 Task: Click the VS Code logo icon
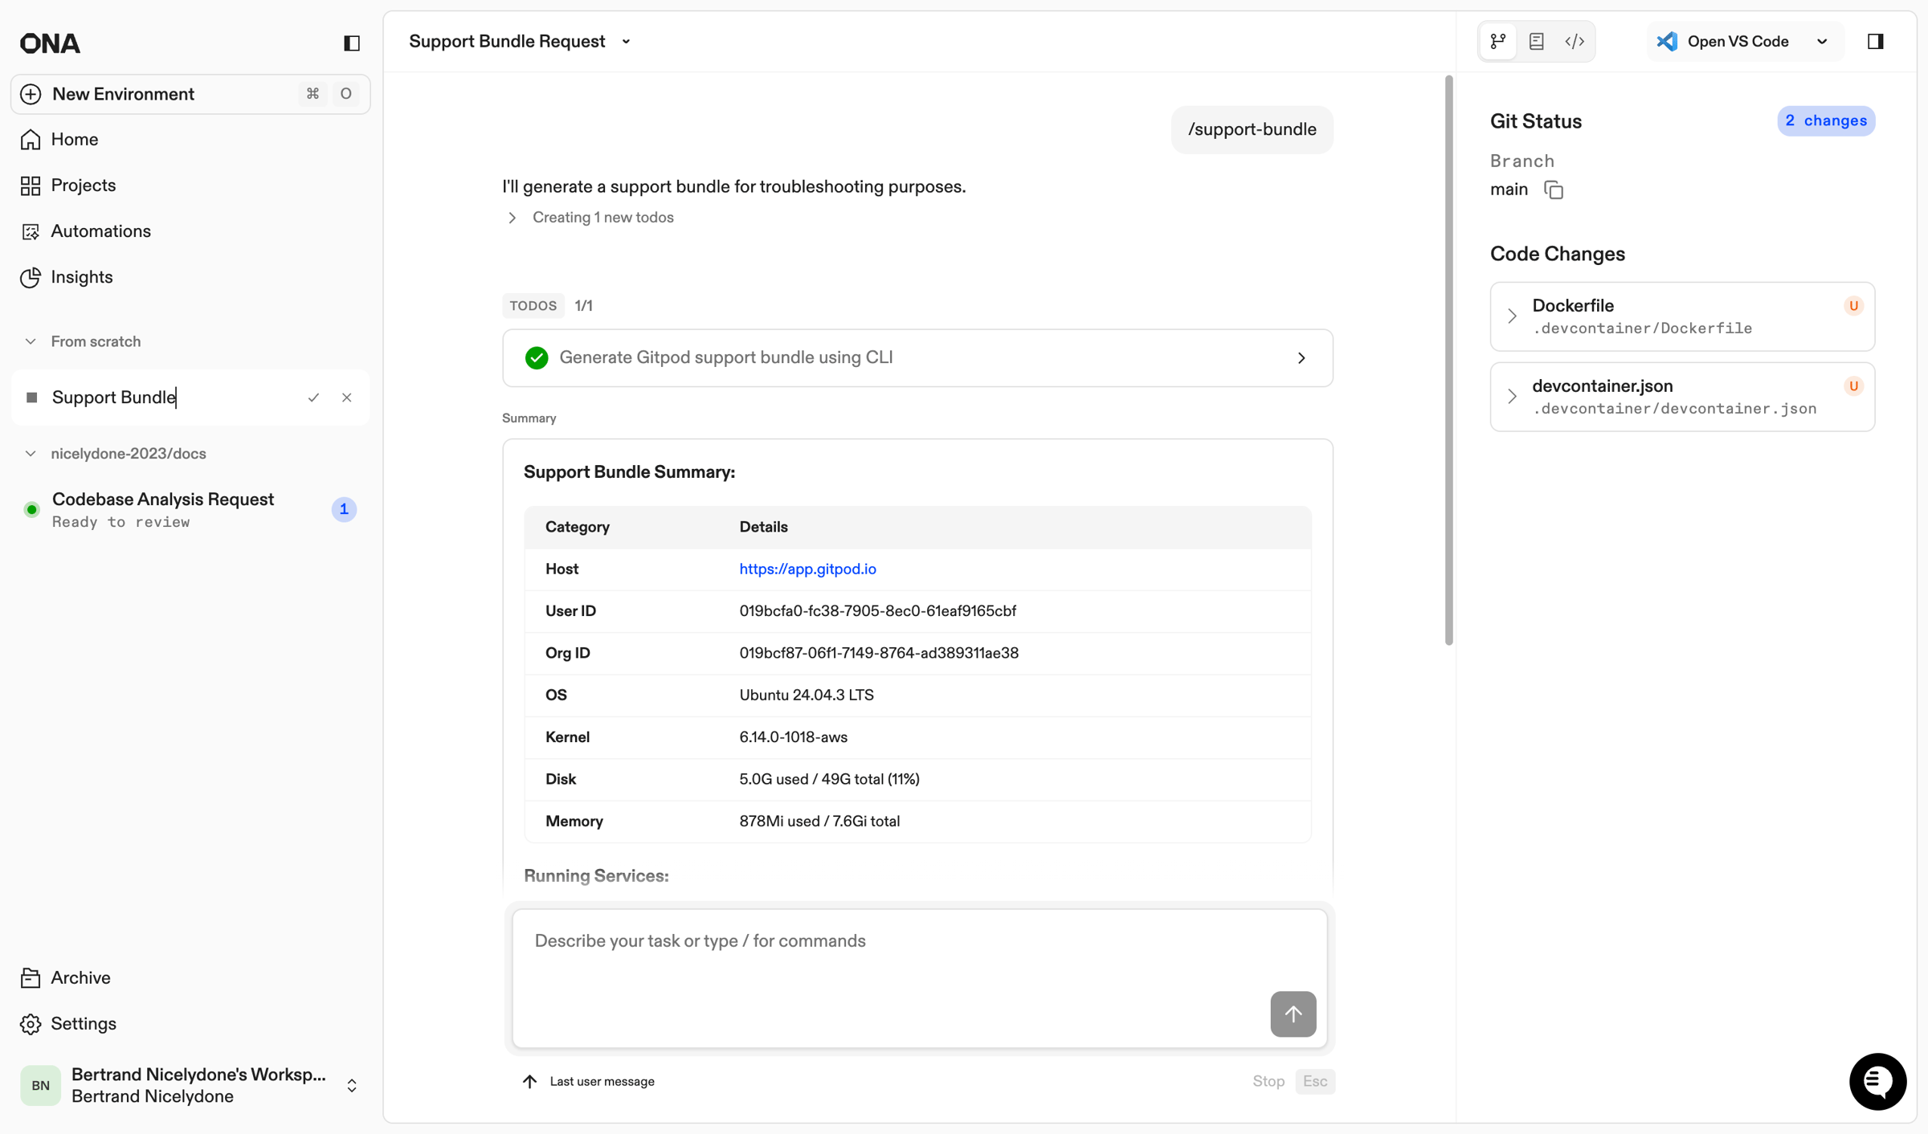[x=1667, y=42]
